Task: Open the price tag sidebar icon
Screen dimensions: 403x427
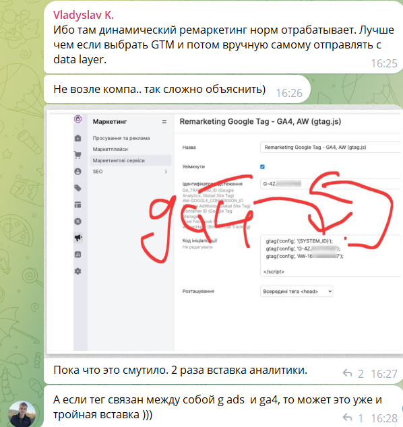Action: [78, 188]
